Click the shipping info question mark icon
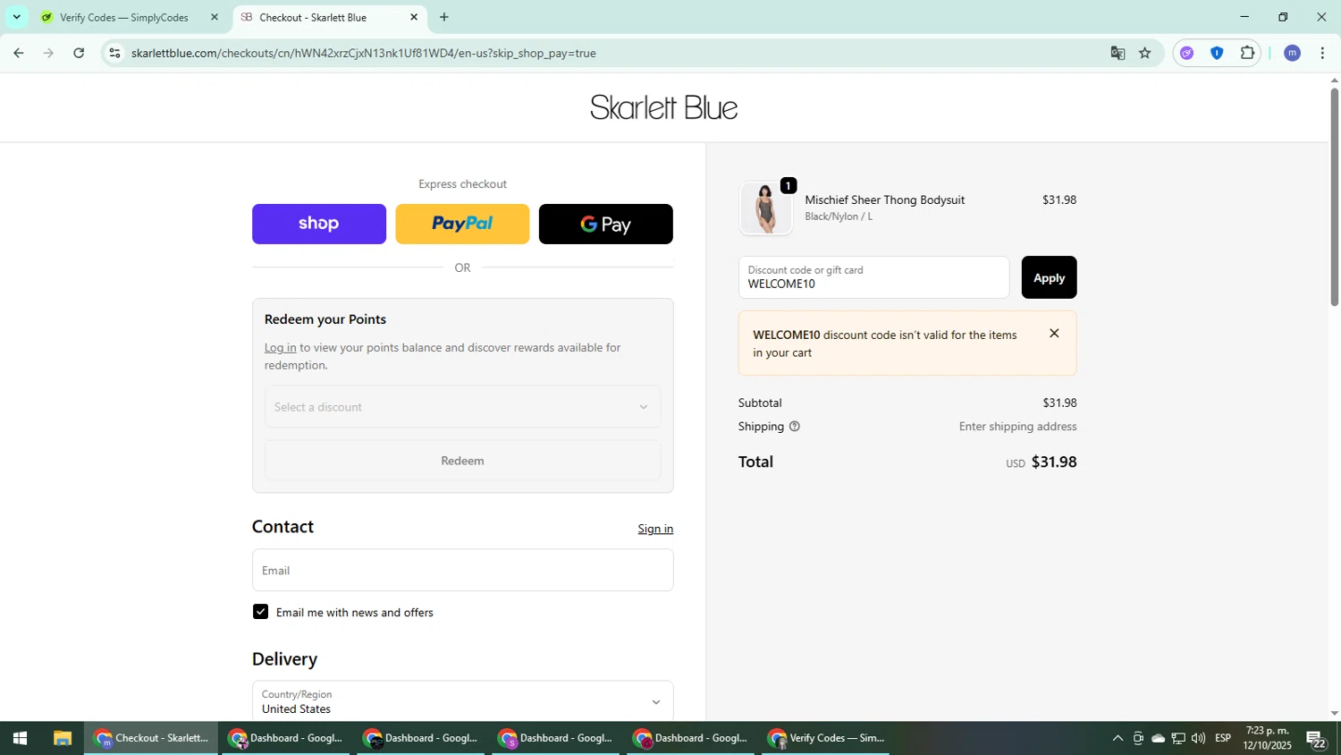The height and width of the screenshot is (755, 1341). pos(794,427)
